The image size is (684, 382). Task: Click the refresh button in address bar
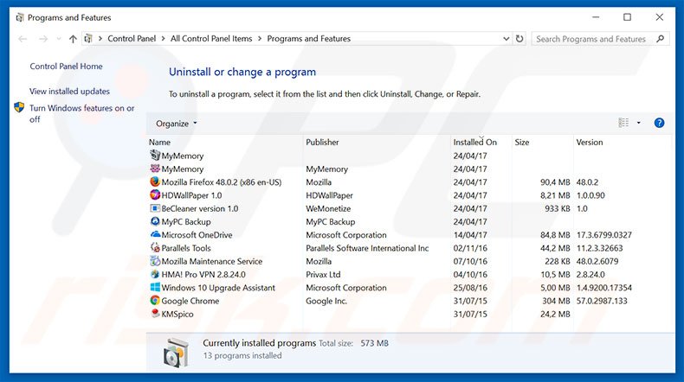[519, 38]
